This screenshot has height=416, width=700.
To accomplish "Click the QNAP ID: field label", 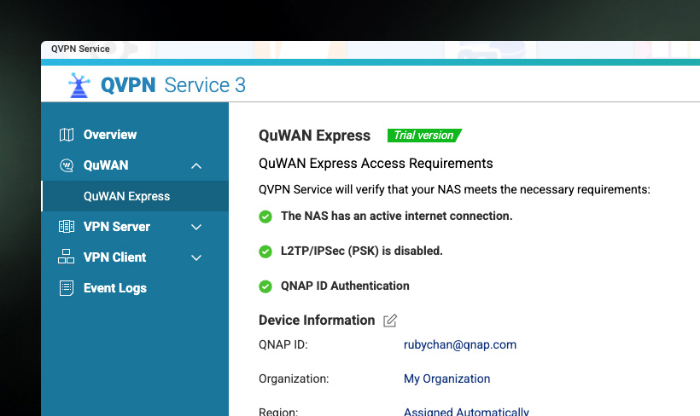I will 283,344.
